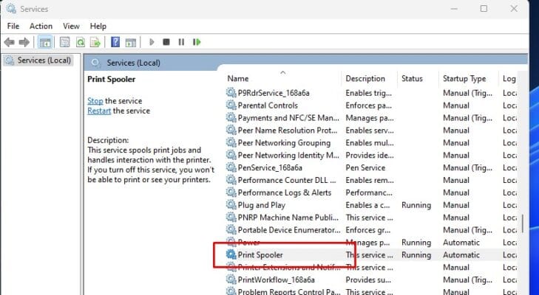
Task: Select Services (Local) in the console tree
Action: coord(38,60)
